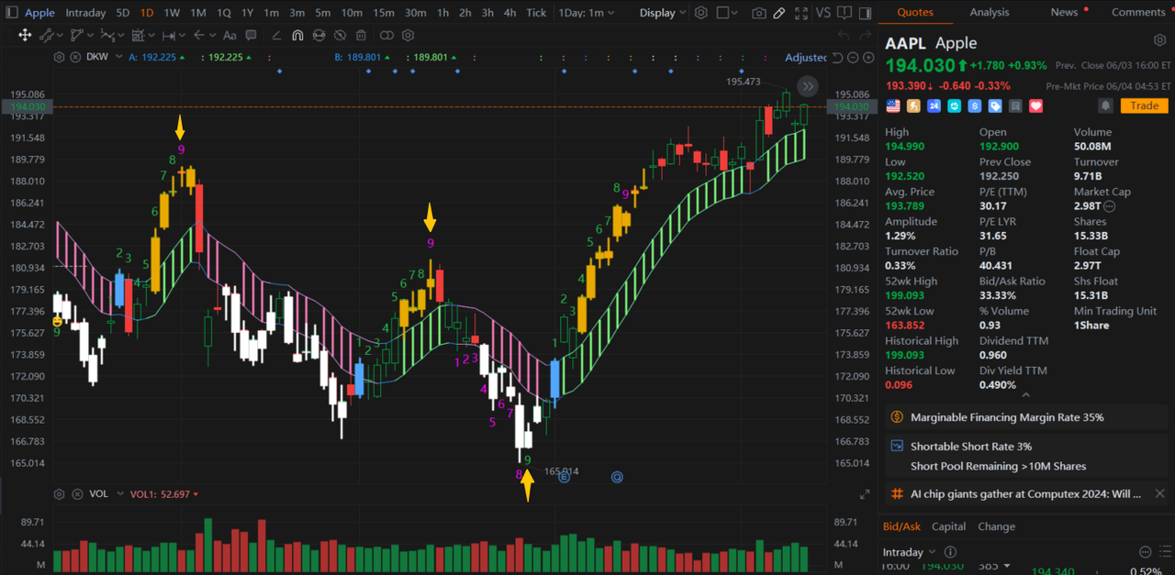Click the red heart favorite icon
This screenshot has height=575, width=1175.
(1035, 106)
